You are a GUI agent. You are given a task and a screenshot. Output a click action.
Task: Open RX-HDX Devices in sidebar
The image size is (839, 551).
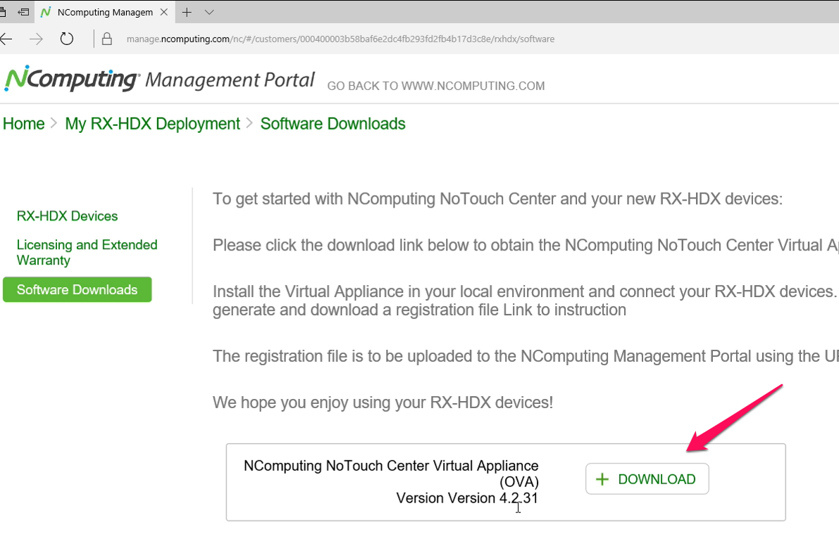(x=67, y=216)
